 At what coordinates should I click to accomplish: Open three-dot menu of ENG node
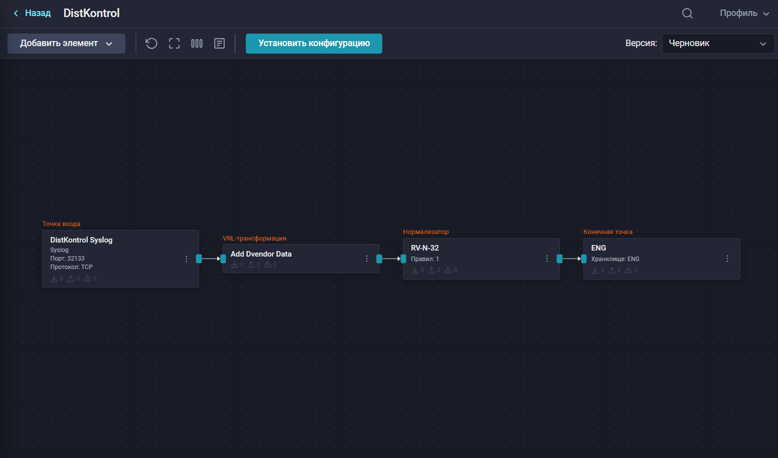(727, 259)
